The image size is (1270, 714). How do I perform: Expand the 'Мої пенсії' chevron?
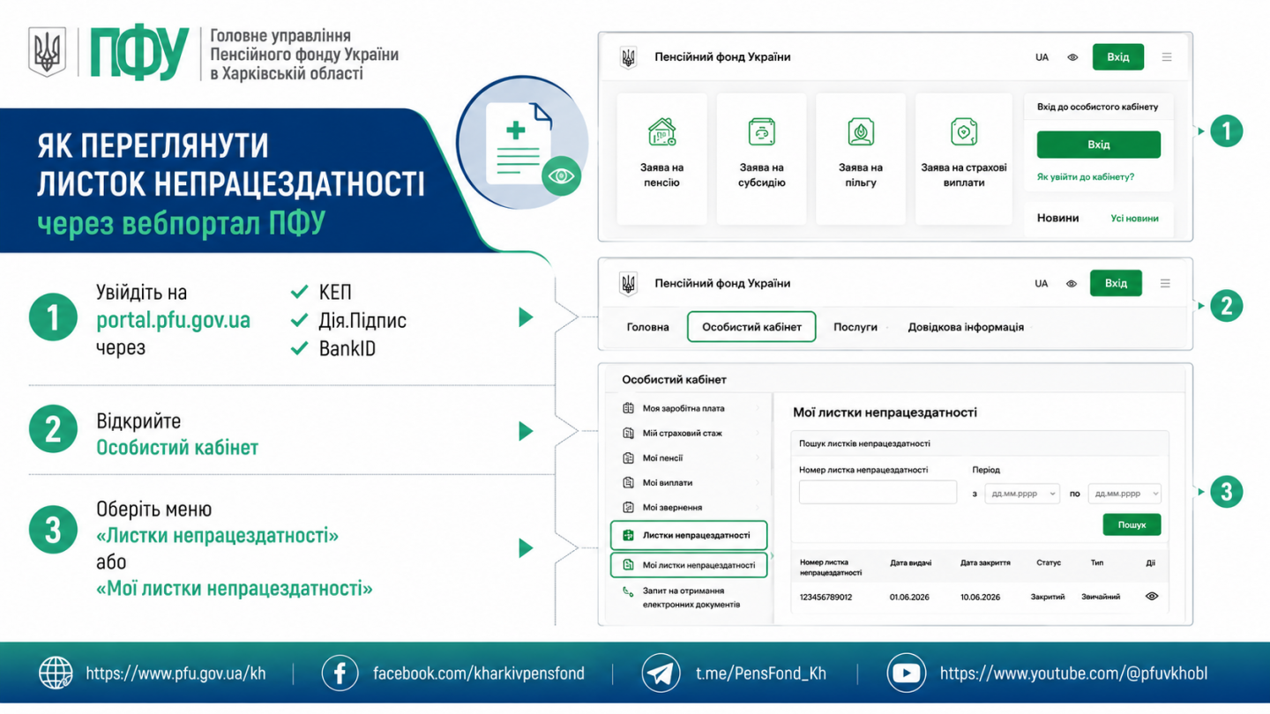(x=758, y=458)
